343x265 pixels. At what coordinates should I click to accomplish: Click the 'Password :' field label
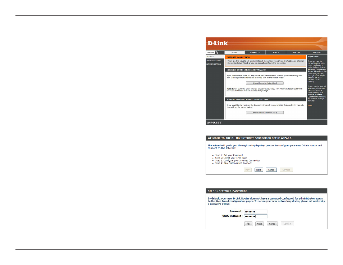(x=236, y=211)
